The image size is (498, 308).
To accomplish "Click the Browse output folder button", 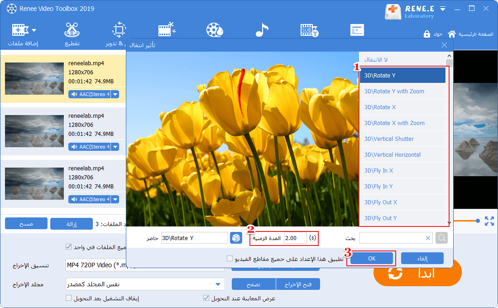I will tap(254, 284).
